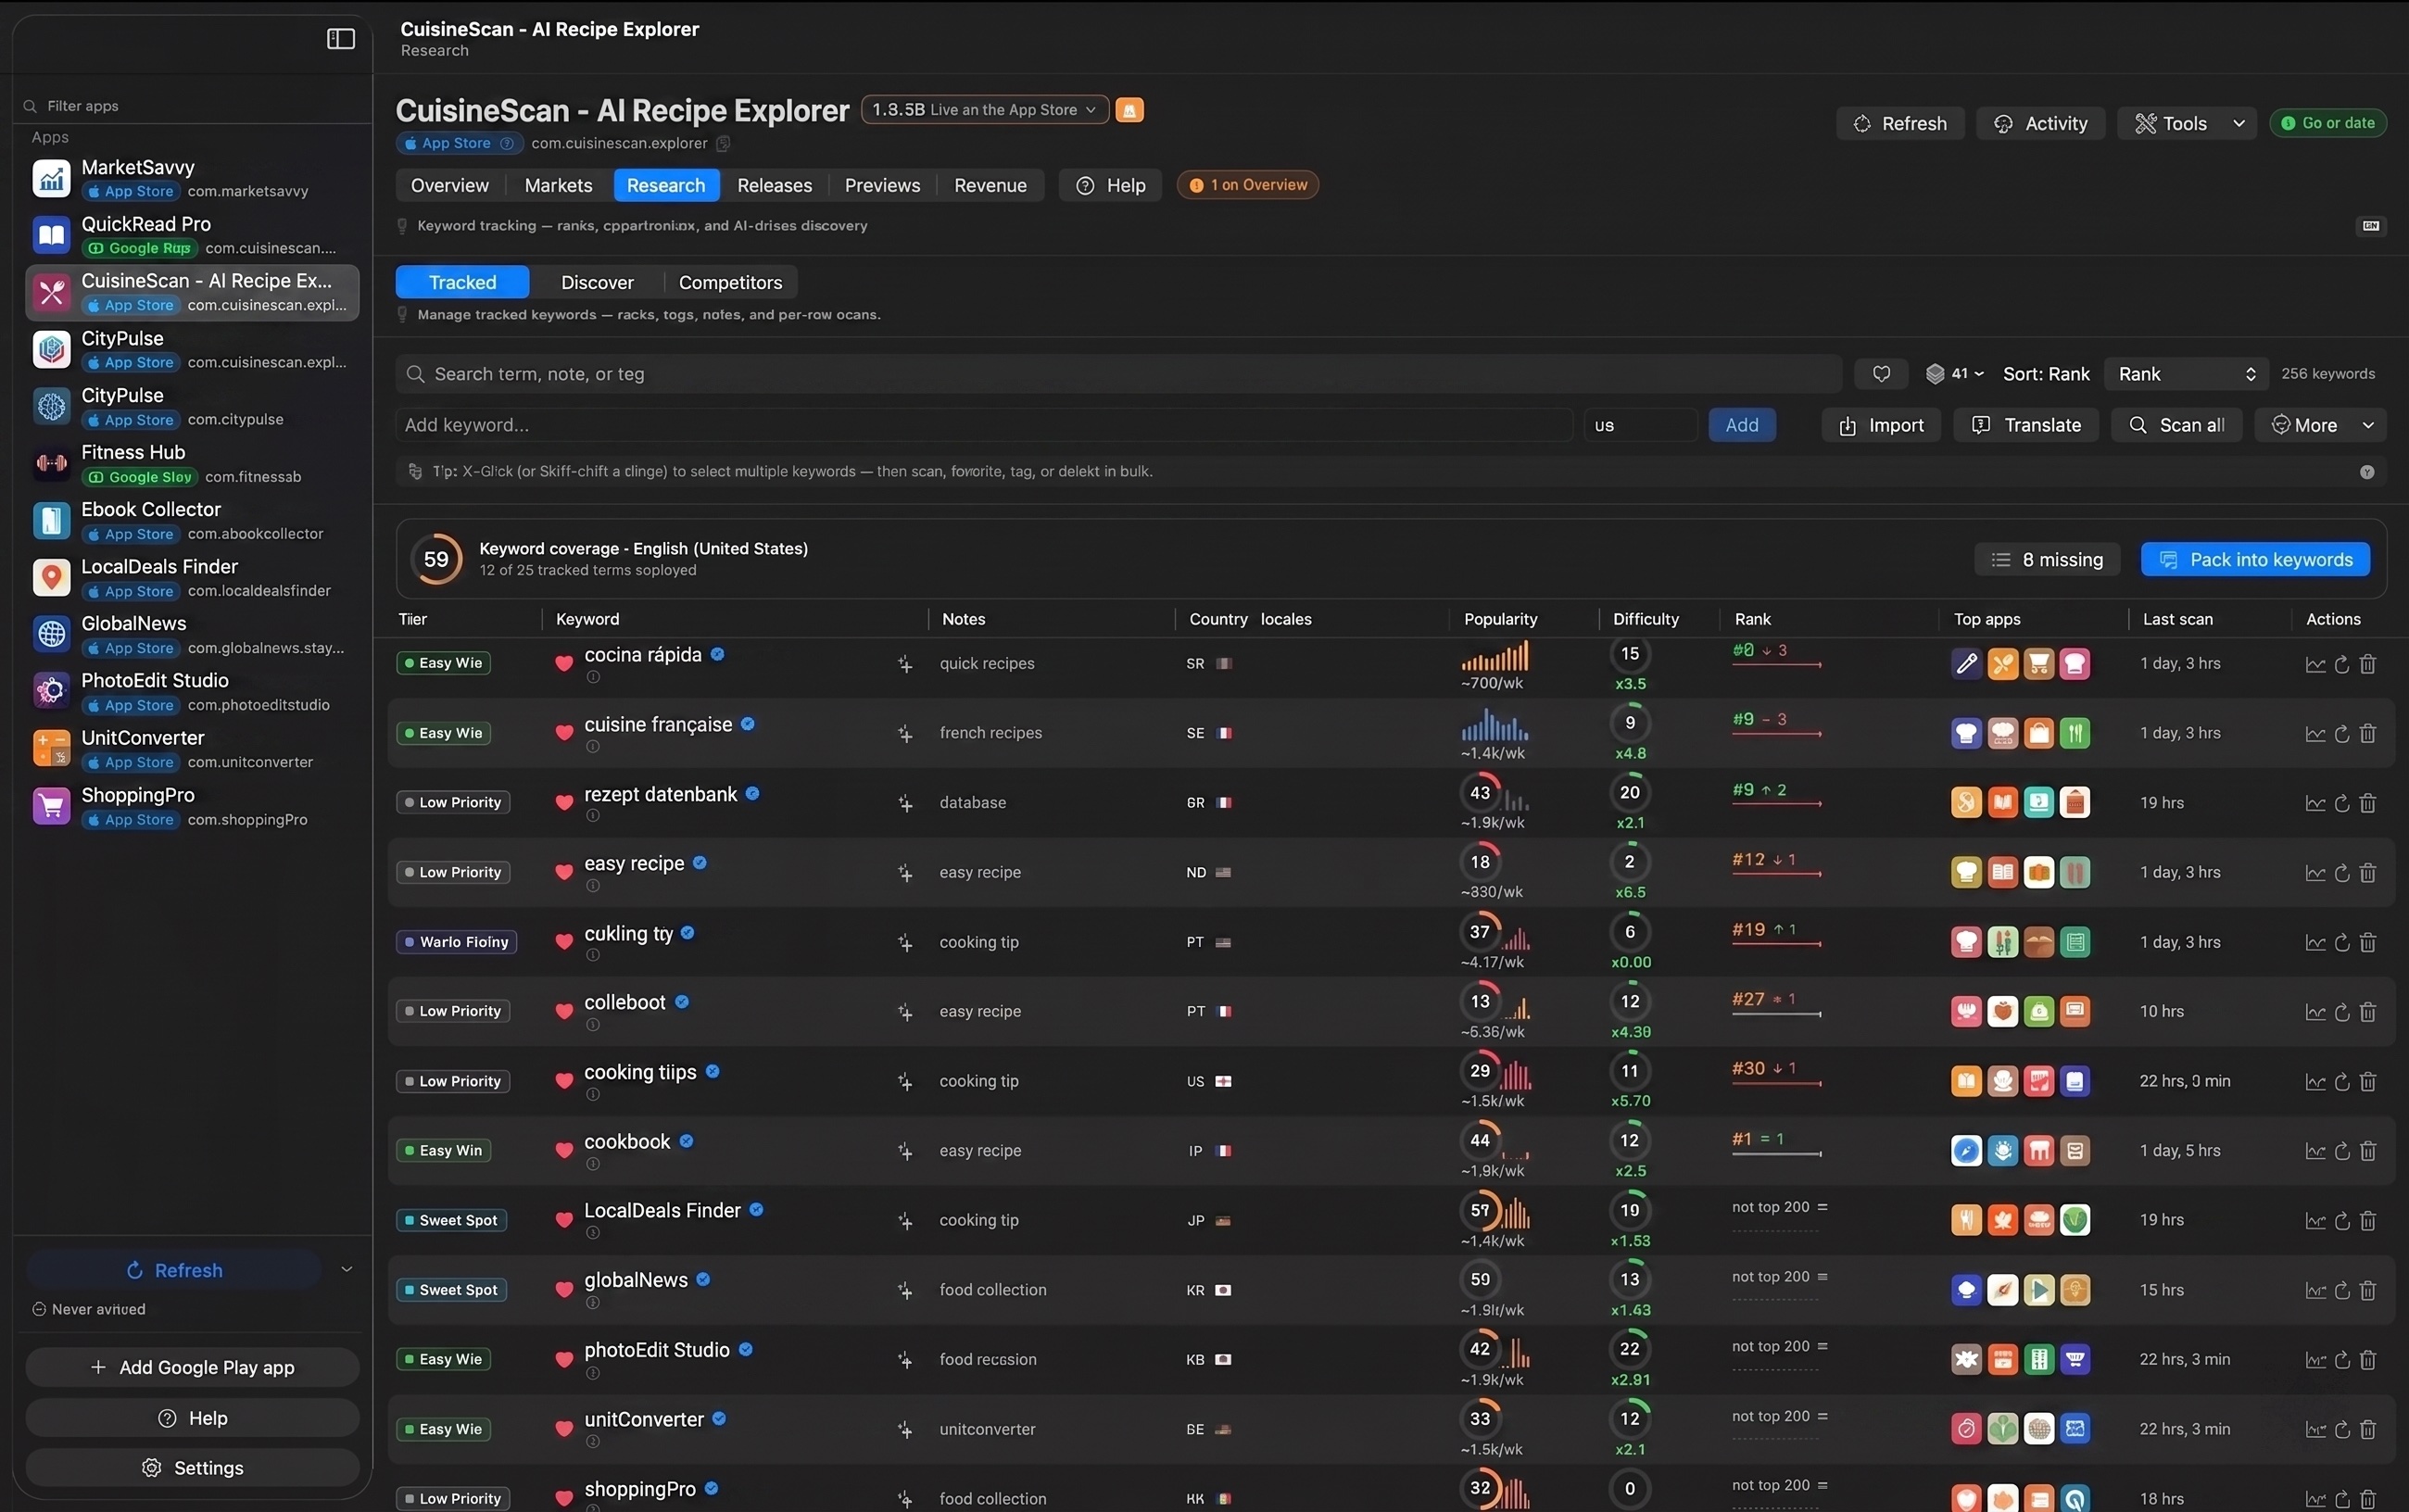Open the Releases tab
Image resolution: width=2409 pixels, height=1512 pixels.
pos(774,185)
